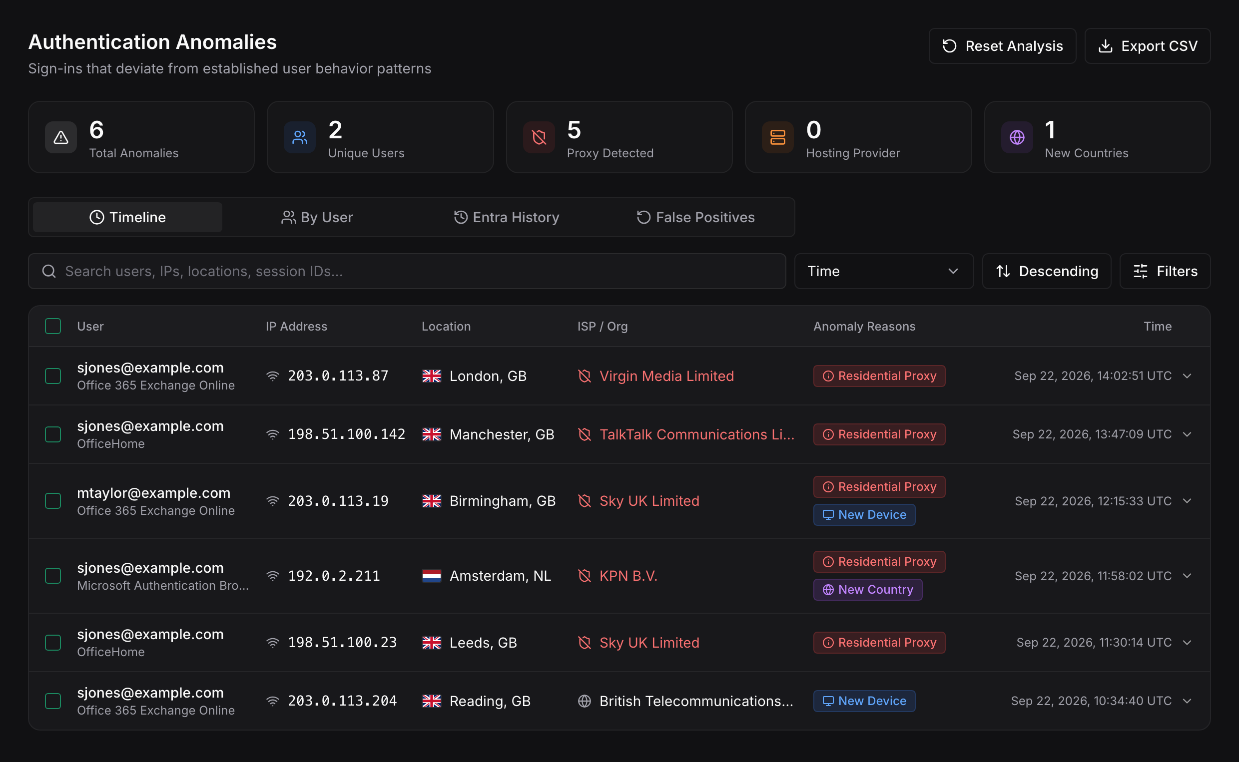Click the shield-off icon beside KPN B.V.

584,576
